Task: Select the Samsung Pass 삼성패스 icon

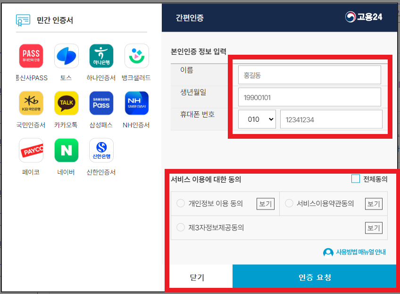Action: coord(101,103)
